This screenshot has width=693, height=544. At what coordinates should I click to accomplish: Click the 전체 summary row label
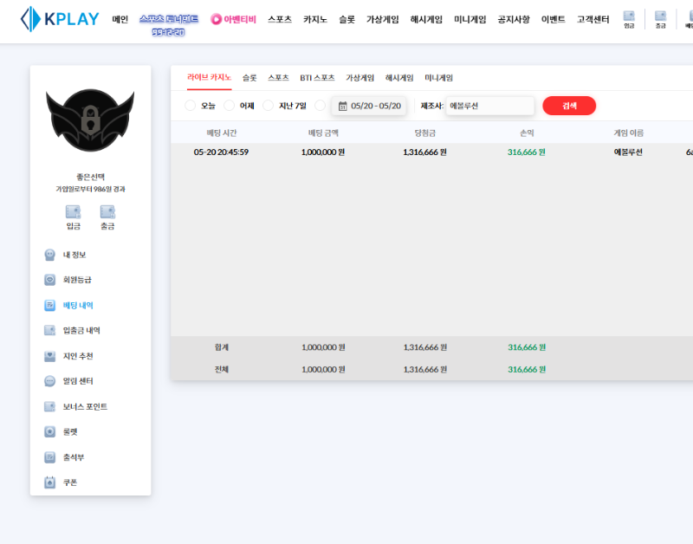222,369
